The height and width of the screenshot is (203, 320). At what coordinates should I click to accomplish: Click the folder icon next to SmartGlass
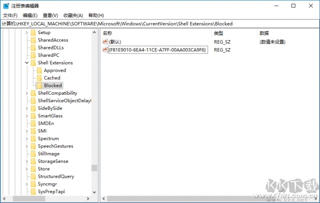(x=33, y=116)
